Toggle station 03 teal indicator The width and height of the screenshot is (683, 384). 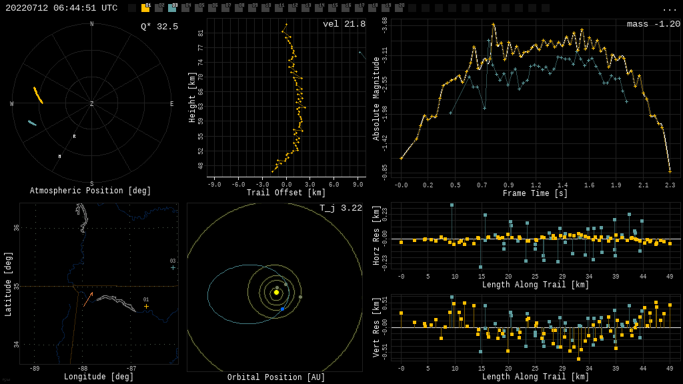pyautogui.click(x=172, y=8)
